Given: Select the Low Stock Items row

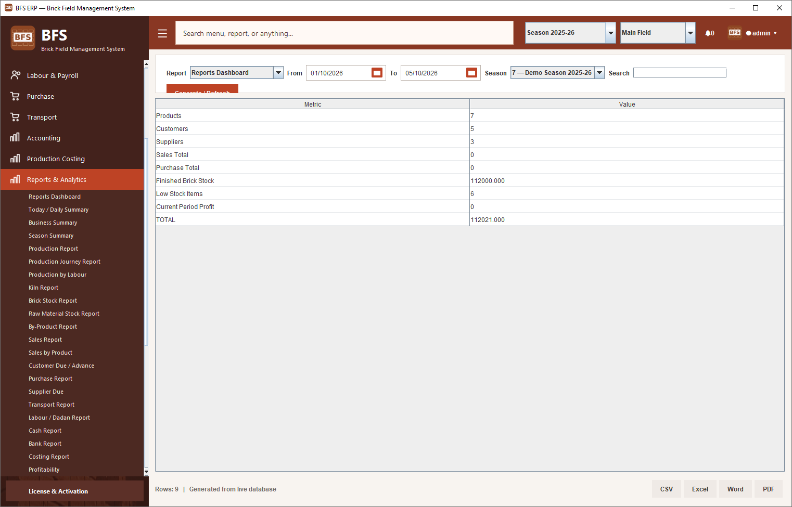Looking at the screenshot, I should pos(469,193).
